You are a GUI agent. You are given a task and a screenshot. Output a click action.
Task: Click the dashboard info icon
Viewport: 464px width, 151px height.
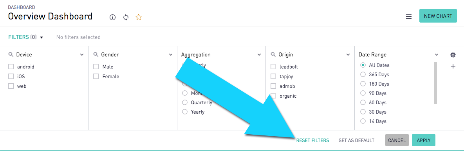pyautogui.click(x=112, y=18)
